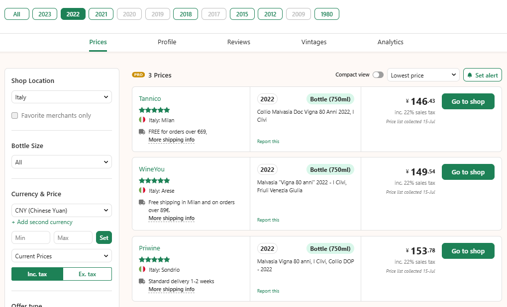Click the Italian flag next to Arese
Screen dimensions: 507x307
(x=142, y=190)
